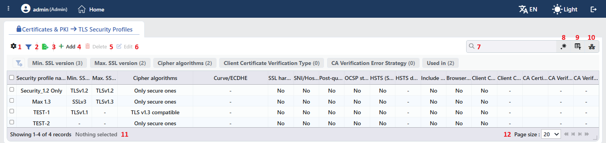Click the Showing 1-4 of 4 records text
Image resolution: width=606 pixels, height=143 pixels.
pos(41,134)
